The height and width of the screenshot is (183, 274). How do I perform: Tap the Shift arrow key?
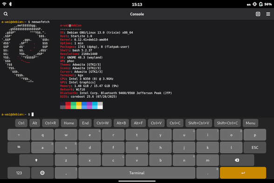pos(36,160)
